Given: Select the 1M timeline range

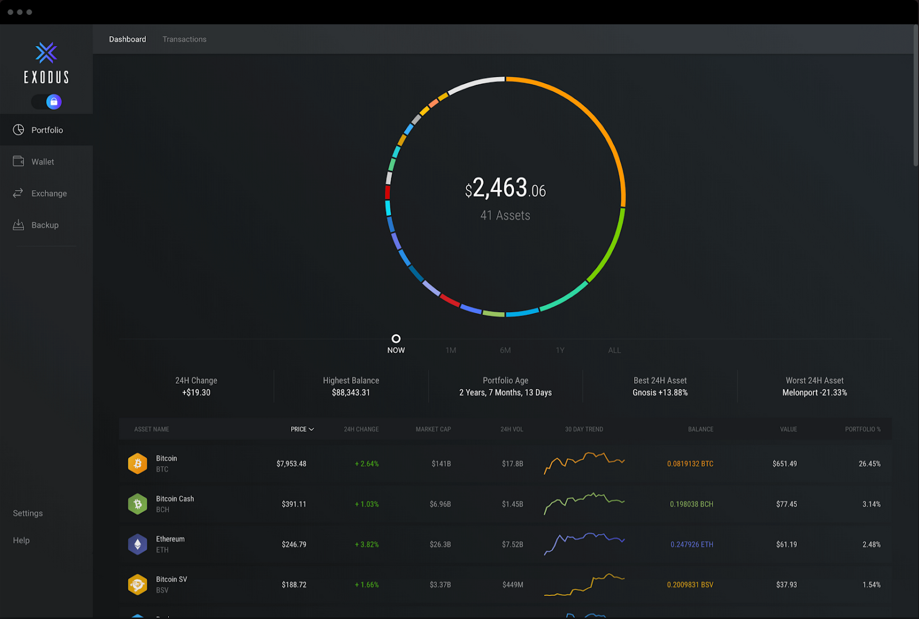Looking at the screenshot, I should pyautogui.click(x=451, y=350).
